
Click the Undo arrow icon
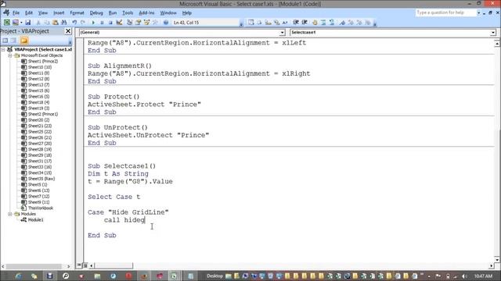click(74, 23)
